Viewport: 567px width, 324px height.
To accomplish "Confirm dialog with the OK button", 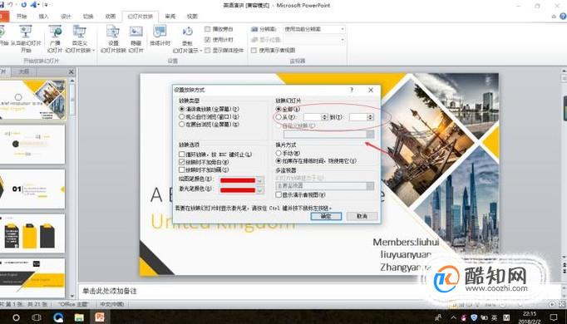I will click(326, 216).
